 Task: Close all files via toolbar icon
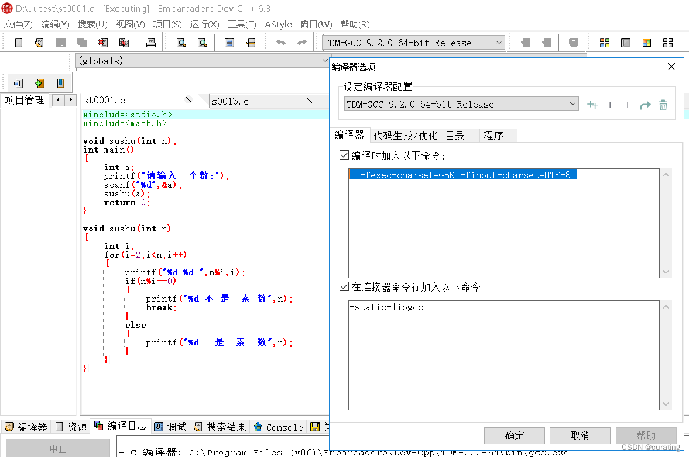[124, 43]
